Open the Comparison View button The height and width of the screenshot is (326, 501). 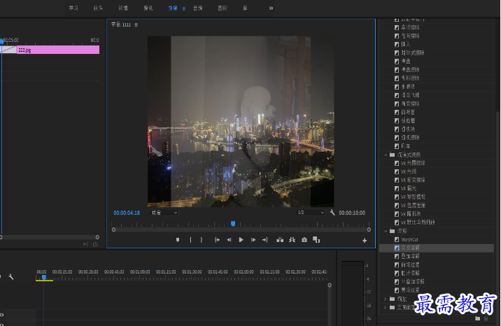[316, 240]
